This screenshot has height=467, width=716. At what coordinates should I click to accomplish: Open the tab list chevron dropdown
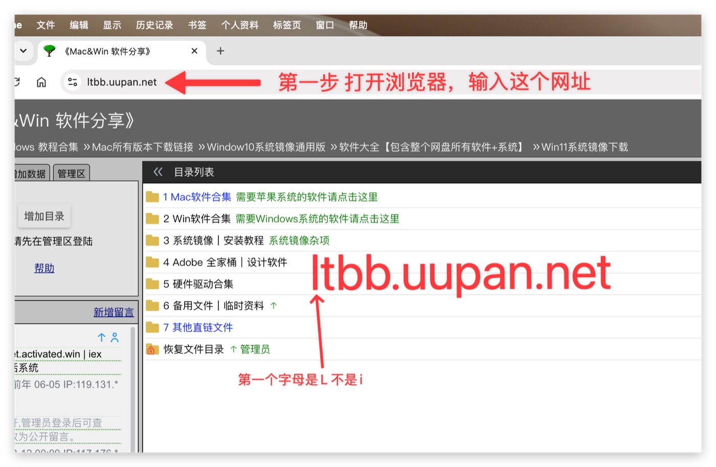click(24, 51)
